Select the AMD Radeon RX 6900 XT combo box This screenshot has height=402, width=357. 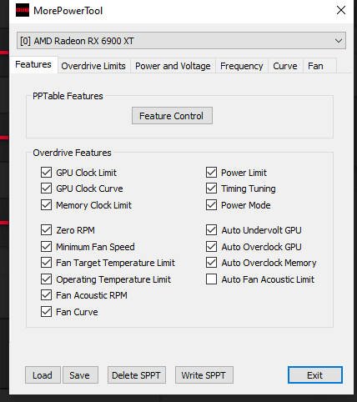(x=181, y=41)
